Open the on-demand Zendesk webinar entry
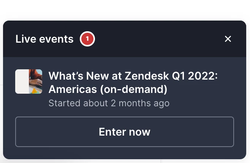The image size is (250, 163). click(x=133, y=82)
